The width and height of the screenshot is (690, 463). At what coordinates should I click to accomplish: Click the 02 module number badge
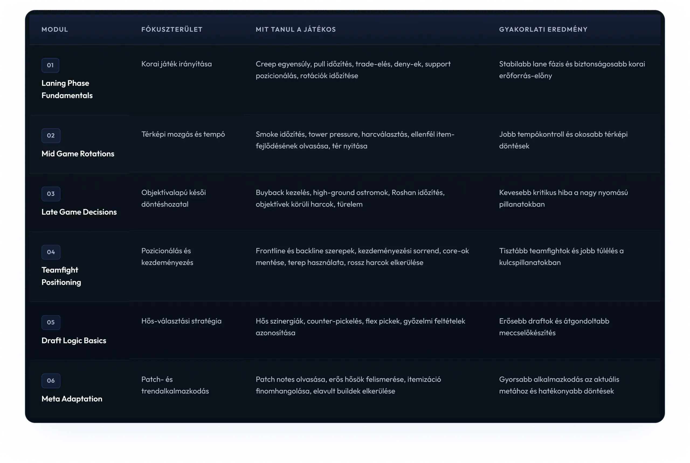point(51,136)
